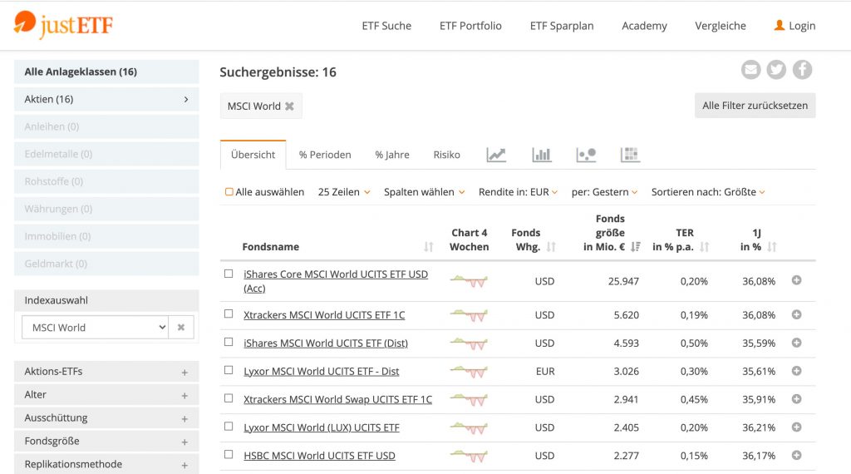Image resolution: width=851 pixels, height=474 pixels.
Task: Open ETF Suche menu
Action: (x=386, y=26)
